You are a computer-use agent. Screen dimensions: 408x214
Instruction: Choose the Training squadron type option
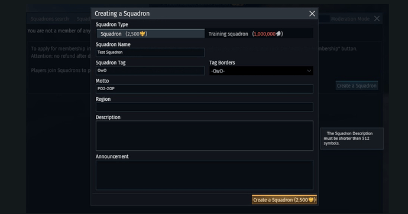259,34
